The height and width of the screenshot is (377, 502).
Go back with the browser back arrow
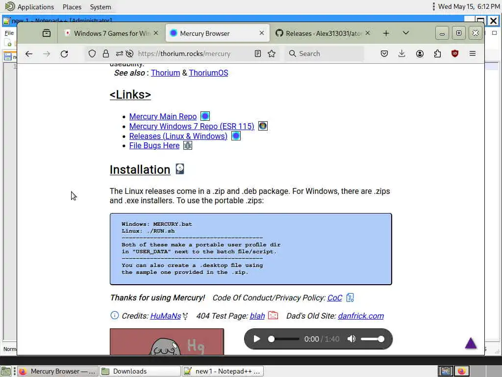click(29, 54)
